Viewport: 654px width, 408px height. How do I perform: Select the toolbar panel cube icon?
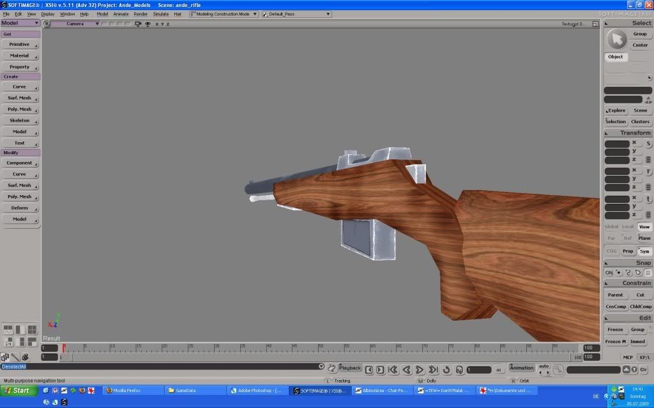(4, 357)
